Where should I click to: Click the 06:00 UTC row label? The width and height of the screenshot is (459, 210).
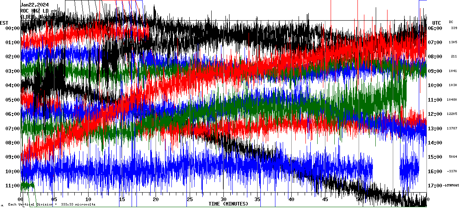[435, 28]
